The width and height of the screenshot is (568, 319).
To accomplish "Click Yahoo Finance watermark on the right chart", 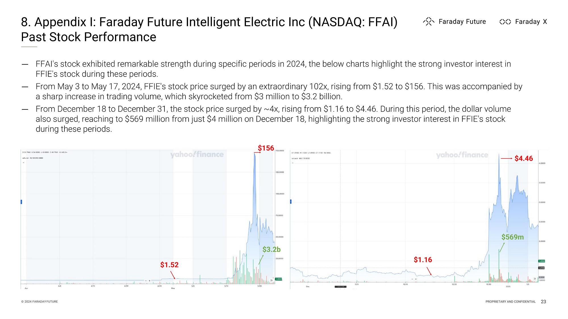I will coord(462,155).
